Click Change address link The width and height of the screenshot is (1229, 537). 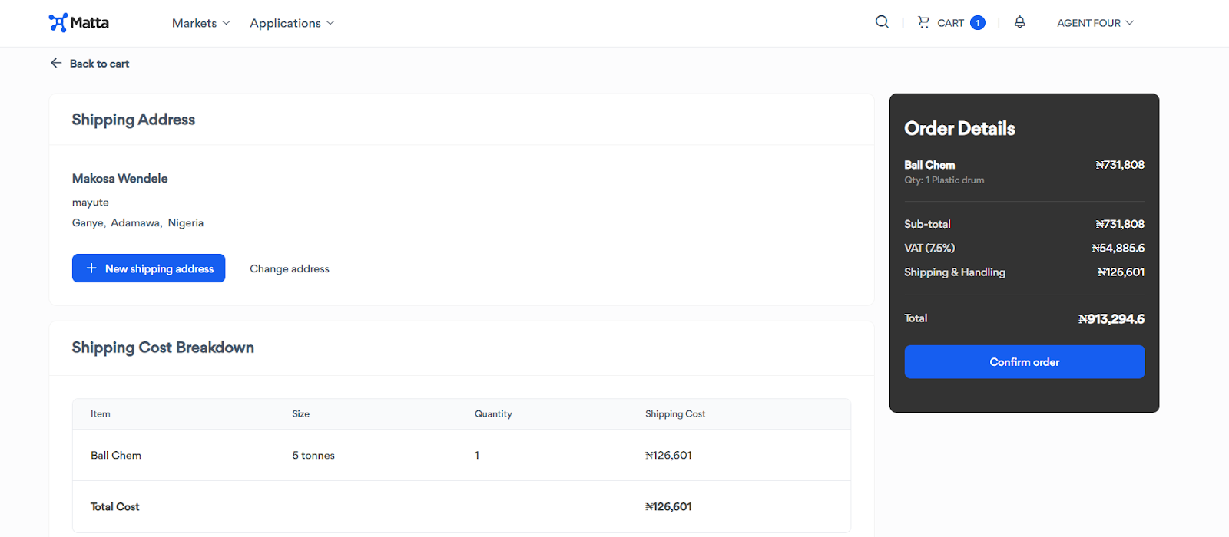point(290,268)
